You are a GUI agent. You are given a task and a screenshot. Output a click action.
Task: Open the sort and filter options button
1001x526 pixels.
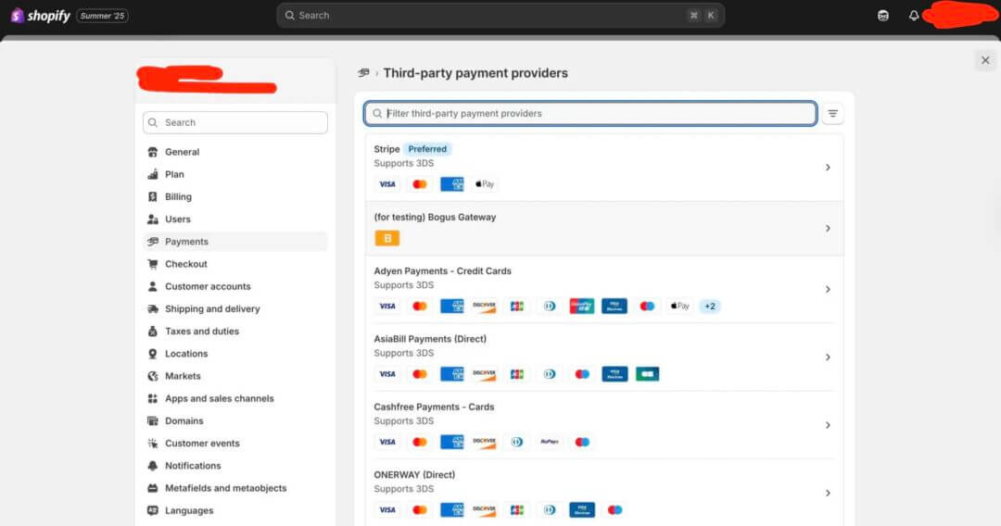pos(832,114)
